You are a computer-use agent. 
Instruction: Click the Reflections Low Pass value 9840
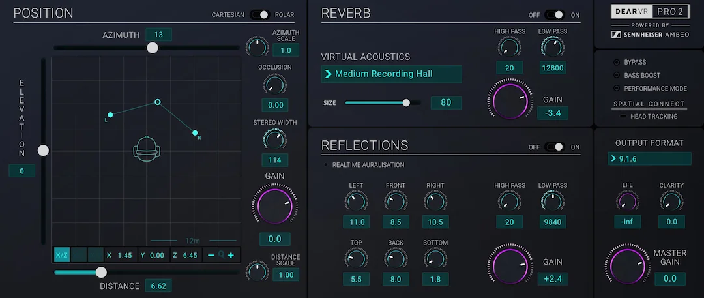553,222
